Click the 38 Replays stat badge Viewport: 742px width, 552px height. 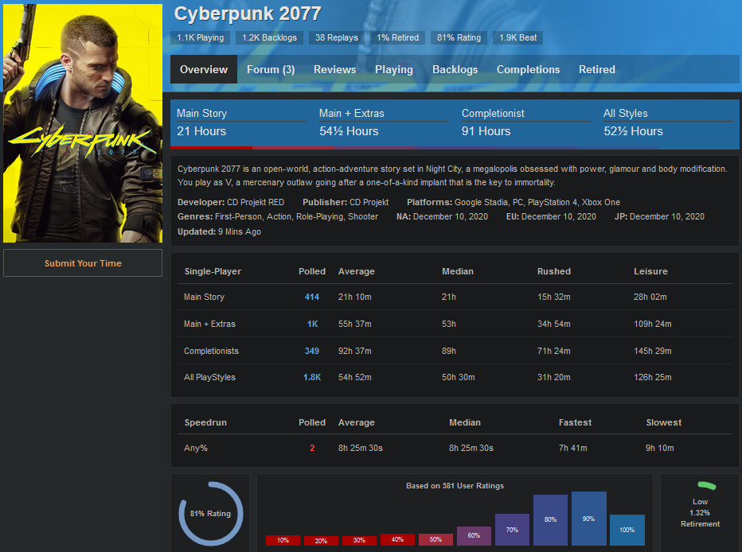[337, 38]
